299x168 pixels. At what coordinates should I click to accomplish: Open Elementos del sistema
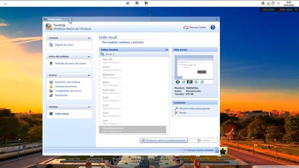point(67,82)
